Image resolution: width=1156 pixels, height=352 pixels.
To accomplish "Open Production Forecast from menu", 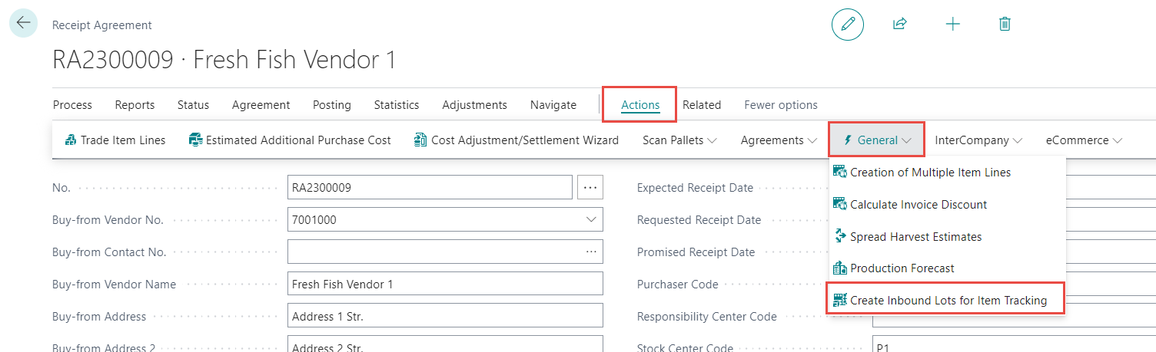I will (902, 268).
